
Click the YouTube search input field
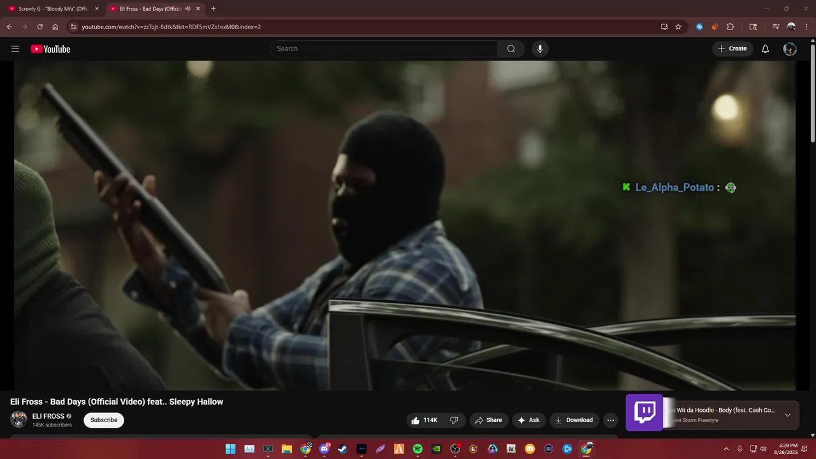pyautogui.click(x=384, y=49)
